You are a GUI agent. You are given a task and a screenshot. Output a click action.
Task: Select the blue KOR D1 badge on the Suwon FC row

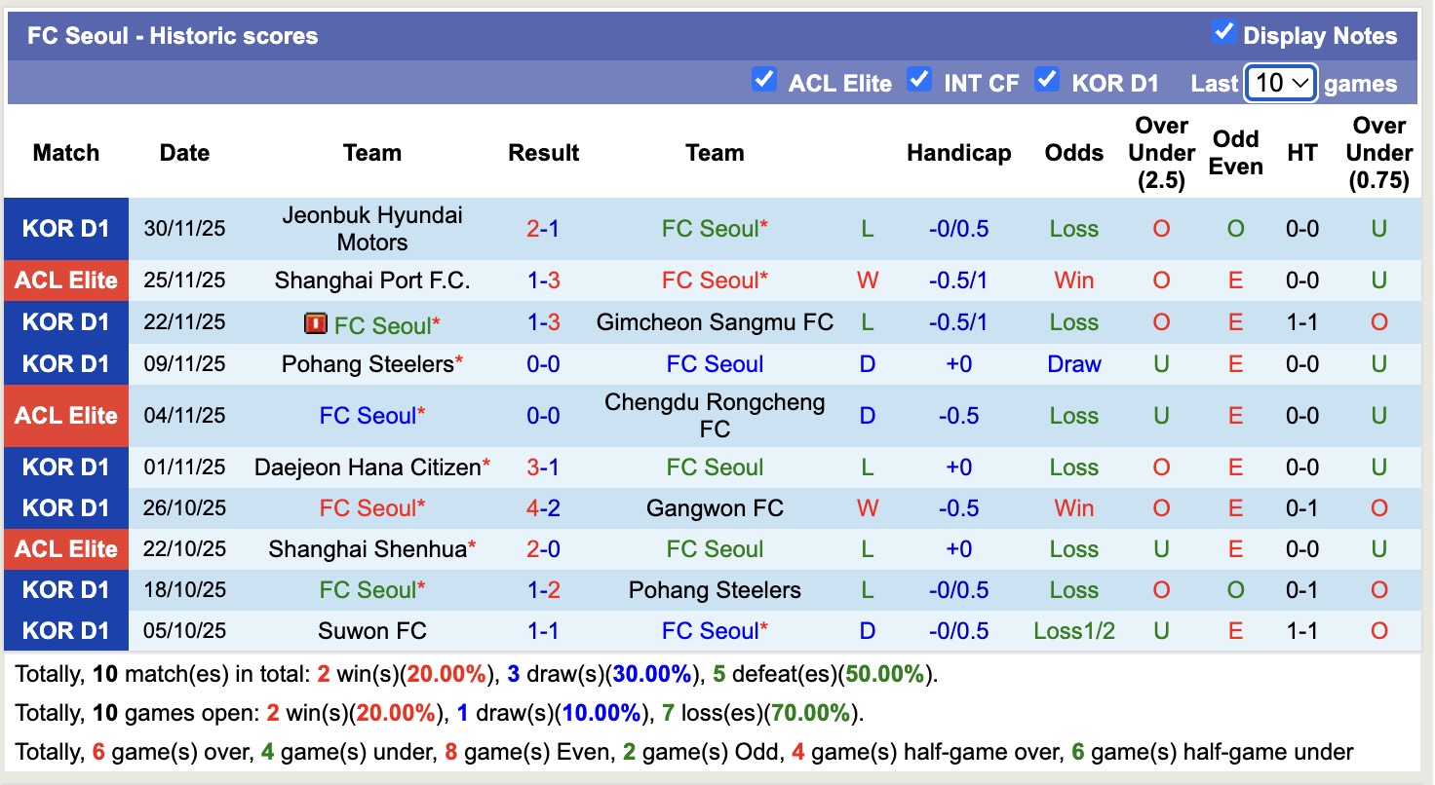[65, 630]
